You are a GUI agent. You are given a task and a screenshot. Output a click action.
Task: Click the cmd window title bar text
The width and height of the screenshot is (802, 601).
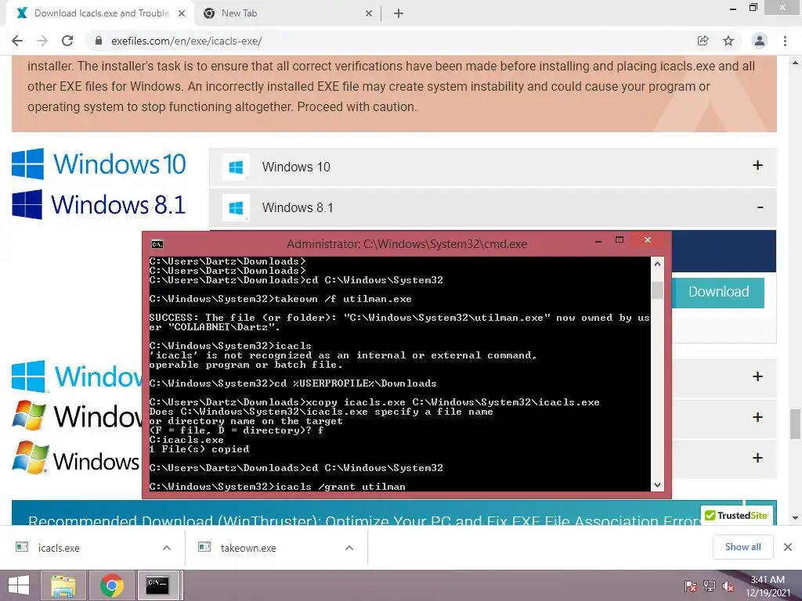pos(406,244)
